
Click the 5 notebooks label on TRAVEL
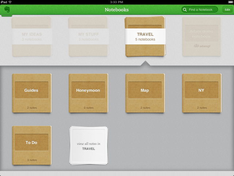click(145, 39)
